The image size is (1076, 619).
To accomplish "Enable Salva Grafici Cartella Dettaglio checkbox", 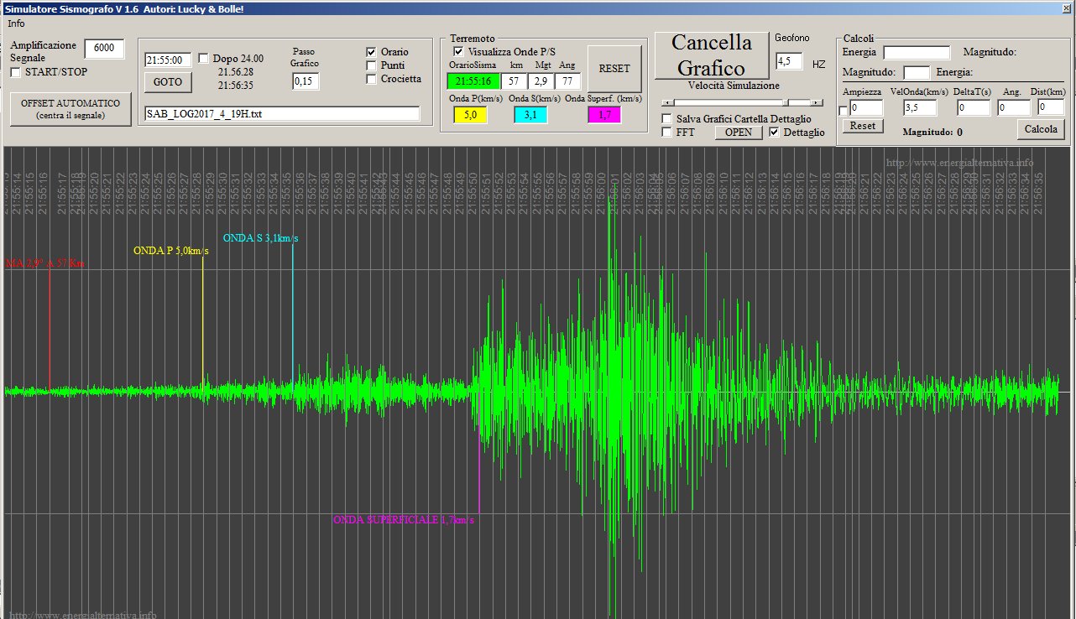I will (667, 119).
